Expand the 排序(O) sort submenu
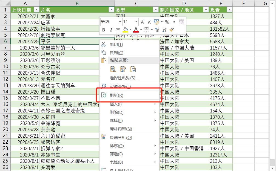 pyautogui.click(x=129, y=146)
